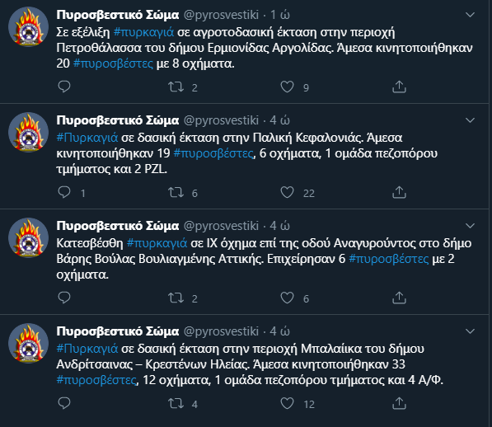Viewport: 492px width, 427px height.
Task: Share the Μπαλαίικα Ηλείας tweet
Action: [x=399, y=403]
